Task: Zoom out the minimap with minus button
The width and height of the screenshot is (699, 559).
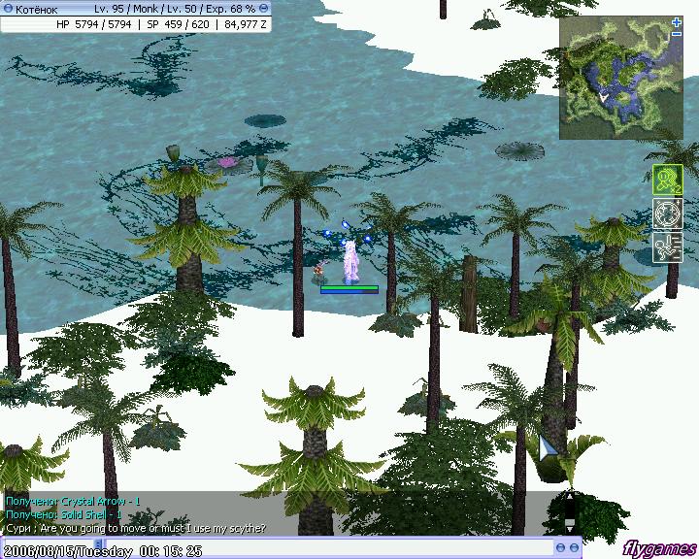Action: click(677, 34)
